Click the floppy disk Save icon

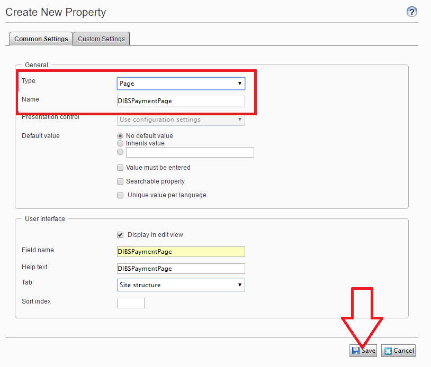tap(355, 351)
